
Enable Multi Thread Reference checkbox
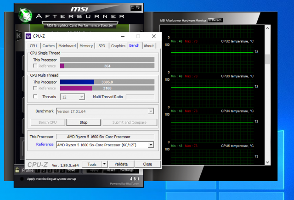pos(35,88)
